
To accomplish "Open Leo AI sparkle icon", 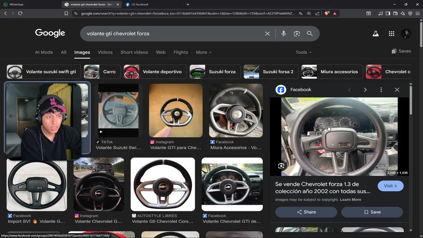I will (x=403, y=13).
